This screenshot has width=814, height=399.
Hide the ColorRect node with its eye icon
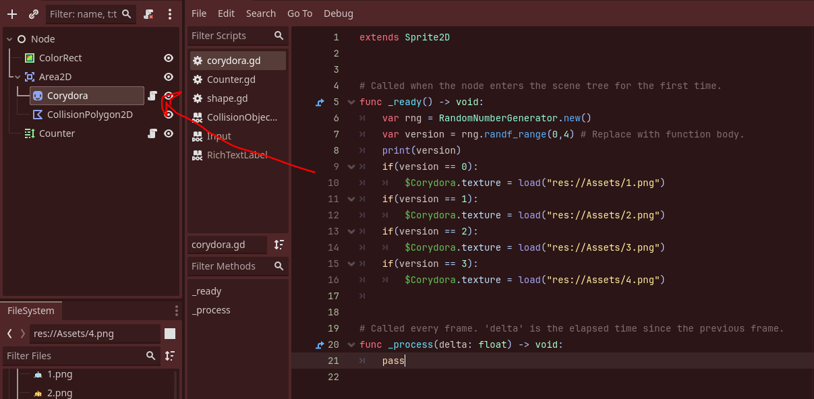coord(169,58)
